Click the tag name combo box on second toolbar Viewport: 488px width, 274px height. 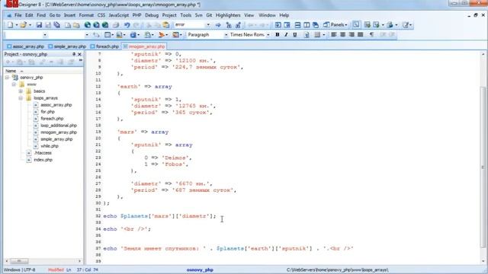pyautogui.click(x=26, y=35)
